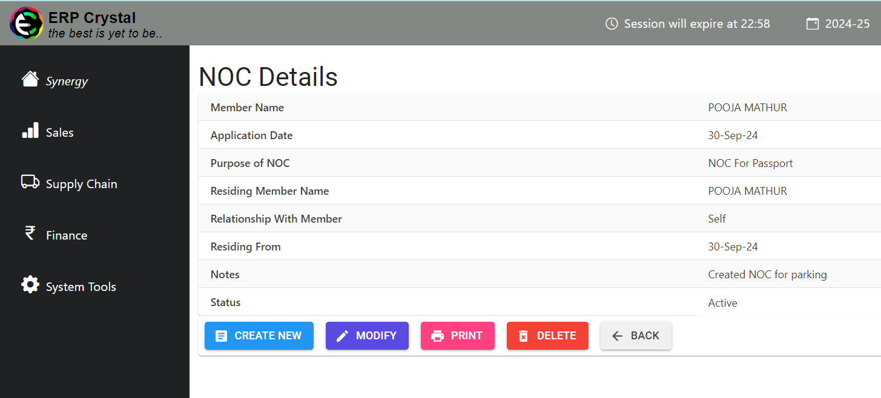Viewport: 881px width, 398px height.
Task: Click the session expiry clock icon
Action: [611, 24]
